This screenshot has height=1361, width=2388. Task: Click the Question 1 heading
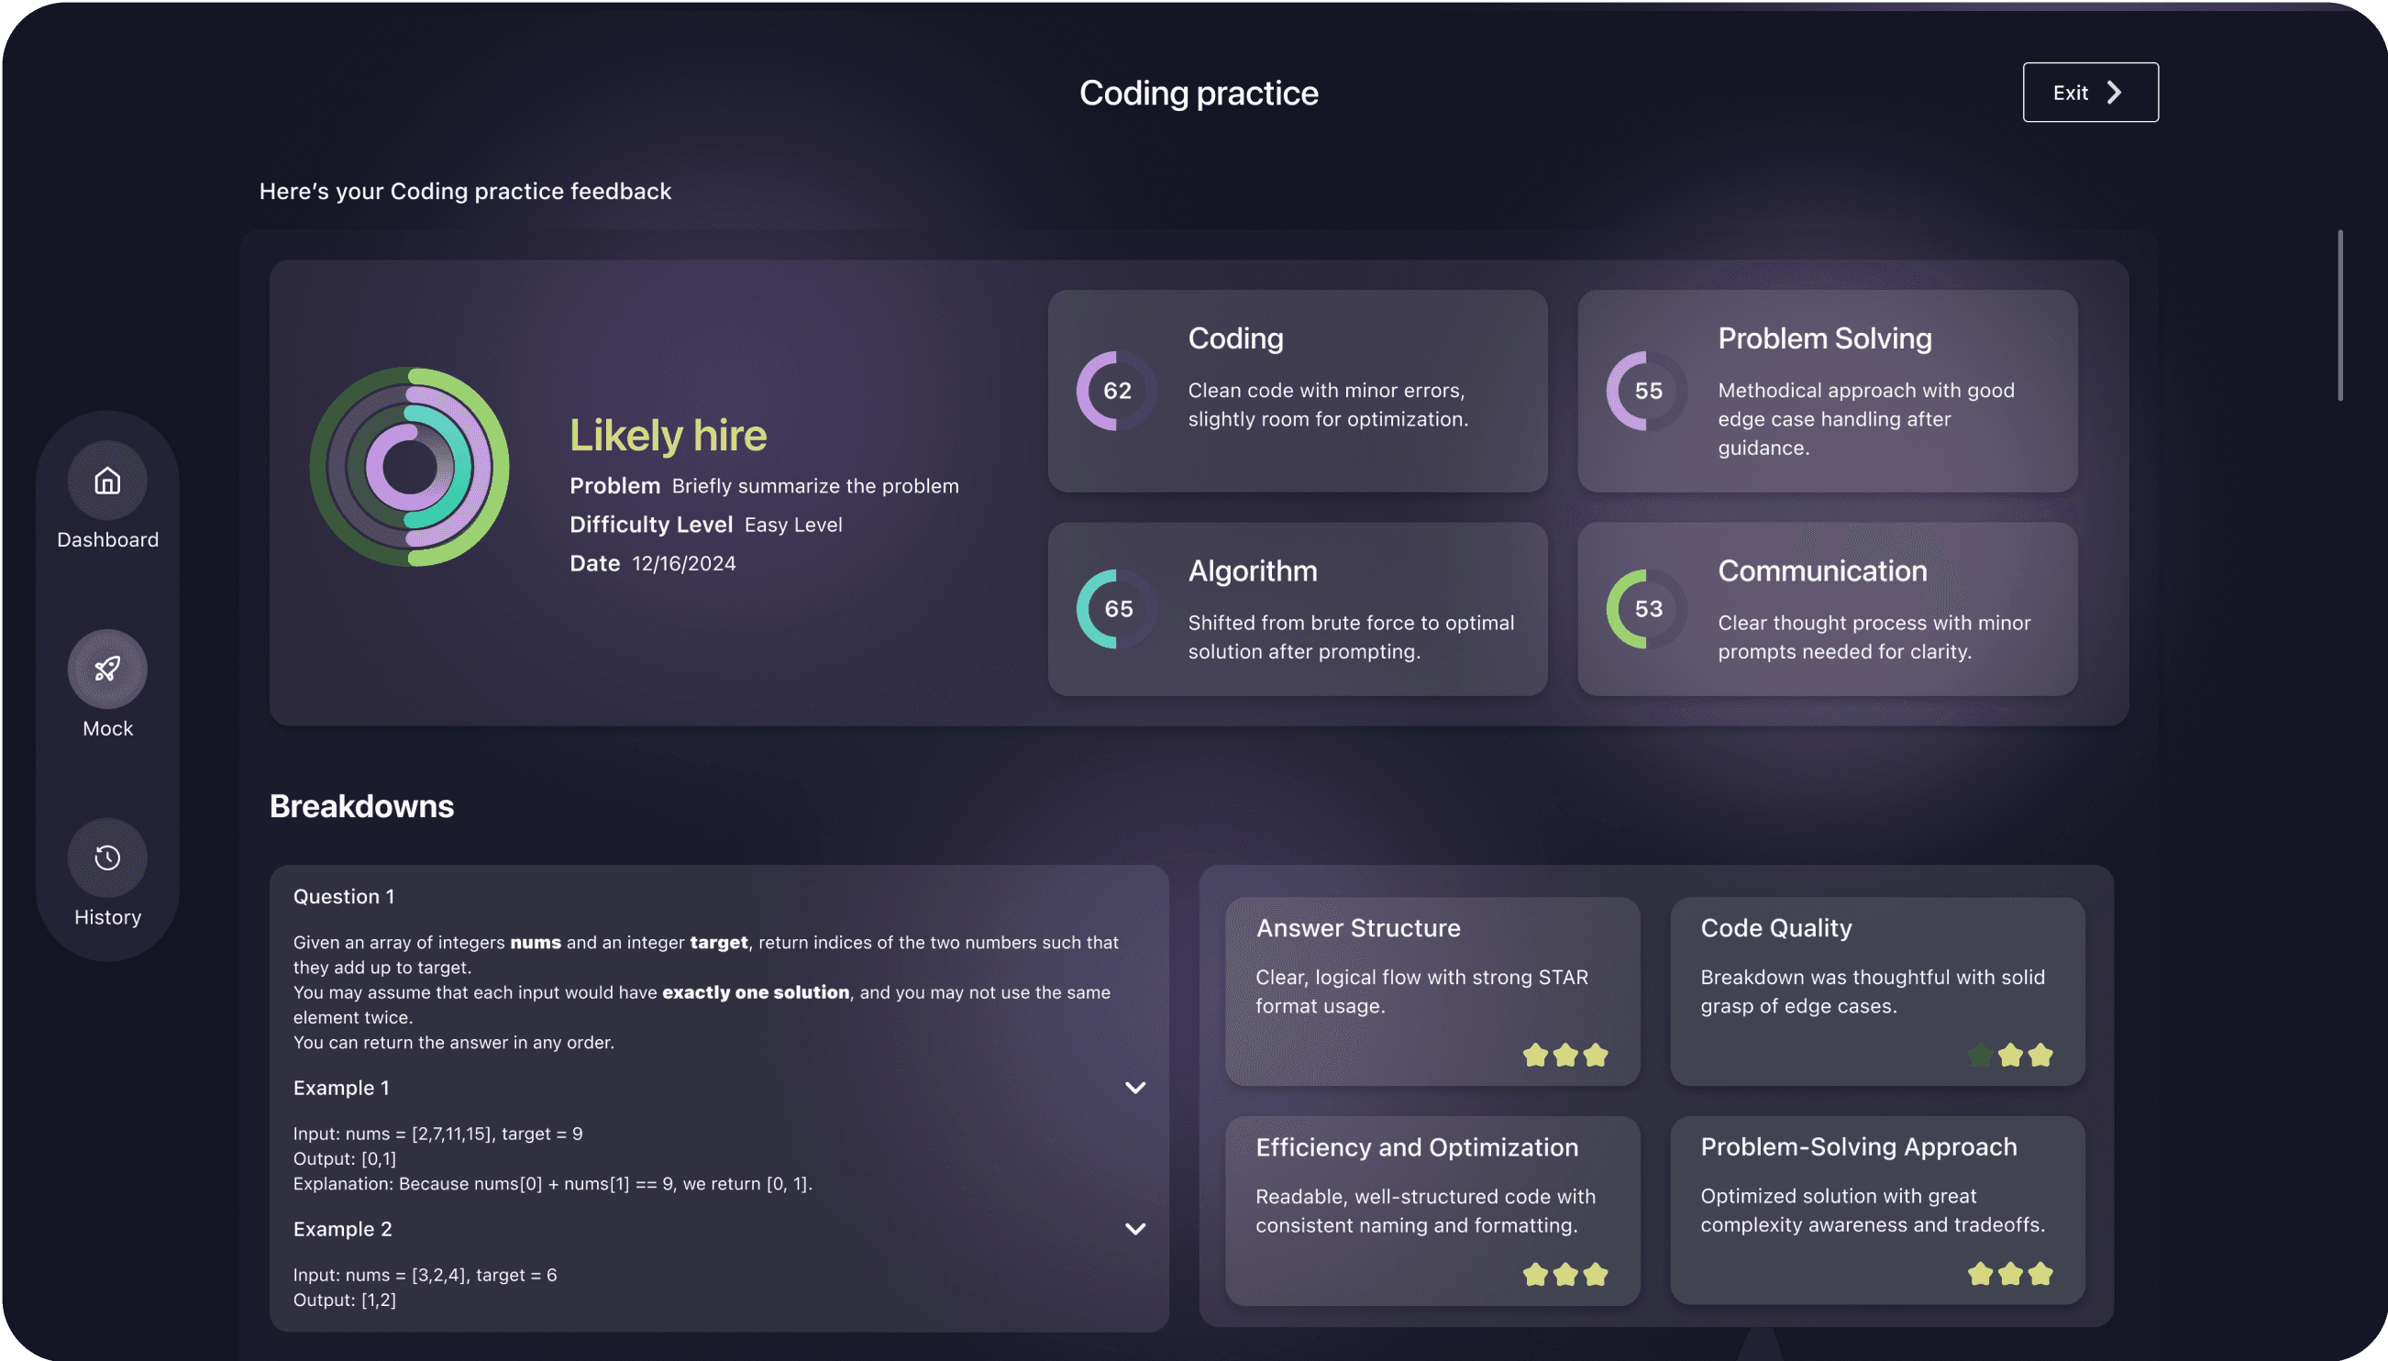coord(344,896)
